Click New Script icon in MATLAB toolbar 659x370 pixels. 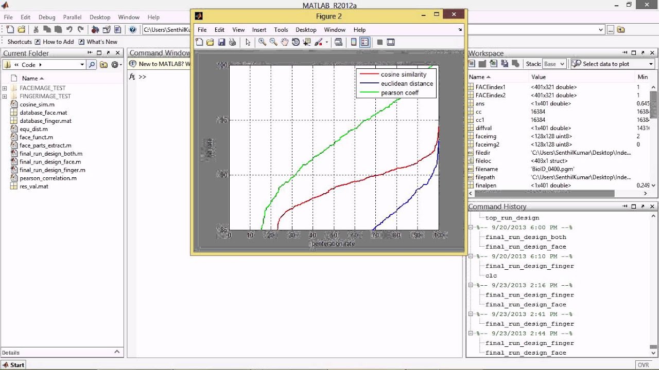click(10, 30)
